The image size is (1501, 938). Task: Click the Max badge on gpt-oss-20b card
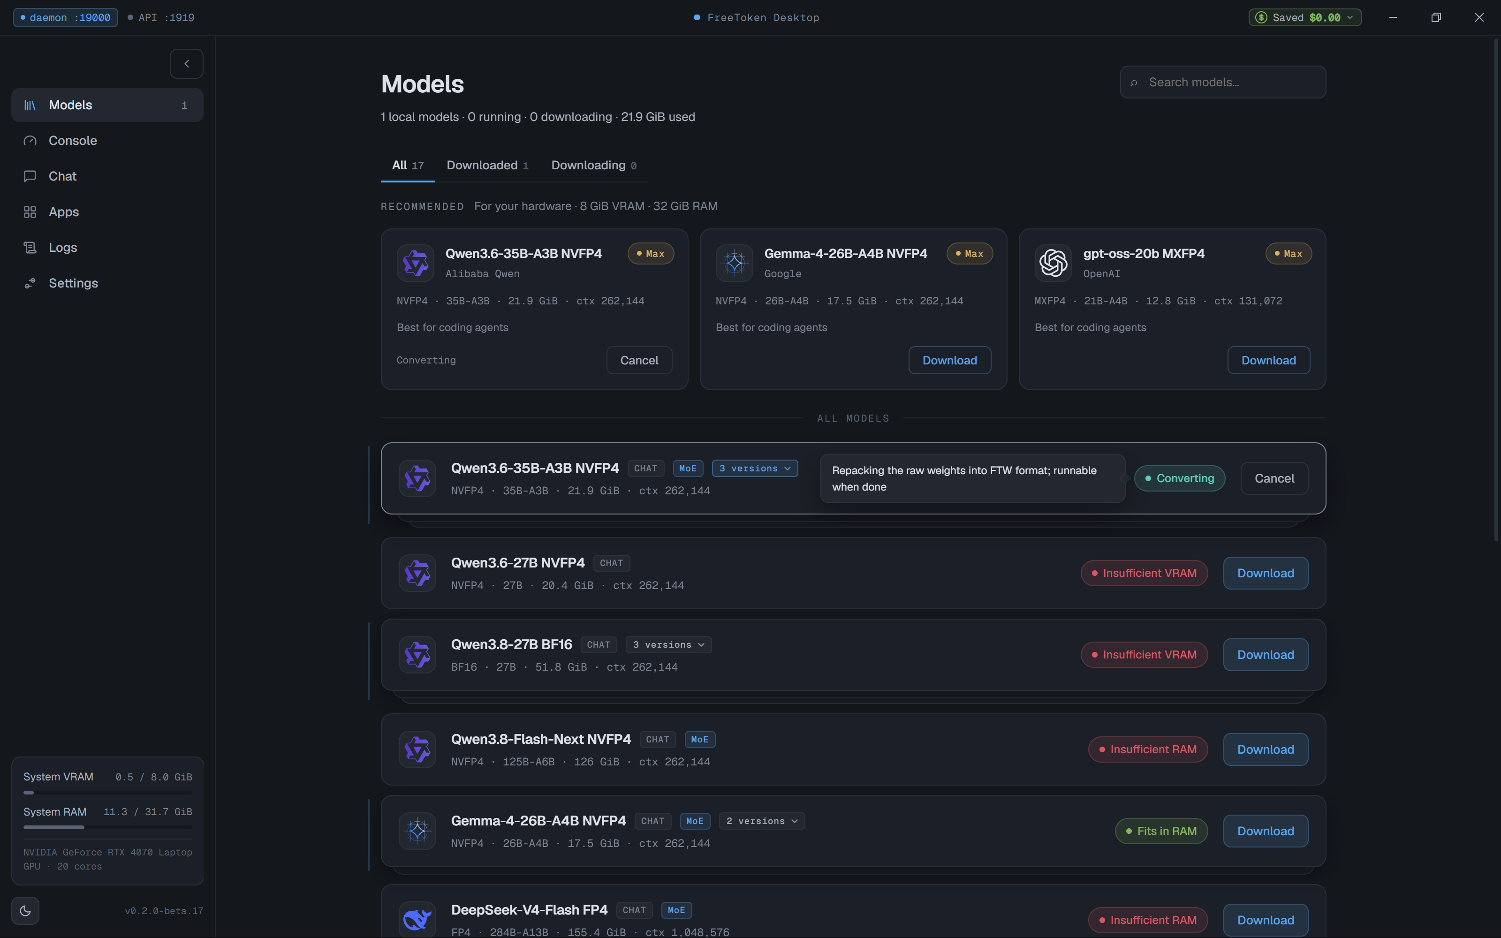tap(1288, 254)
